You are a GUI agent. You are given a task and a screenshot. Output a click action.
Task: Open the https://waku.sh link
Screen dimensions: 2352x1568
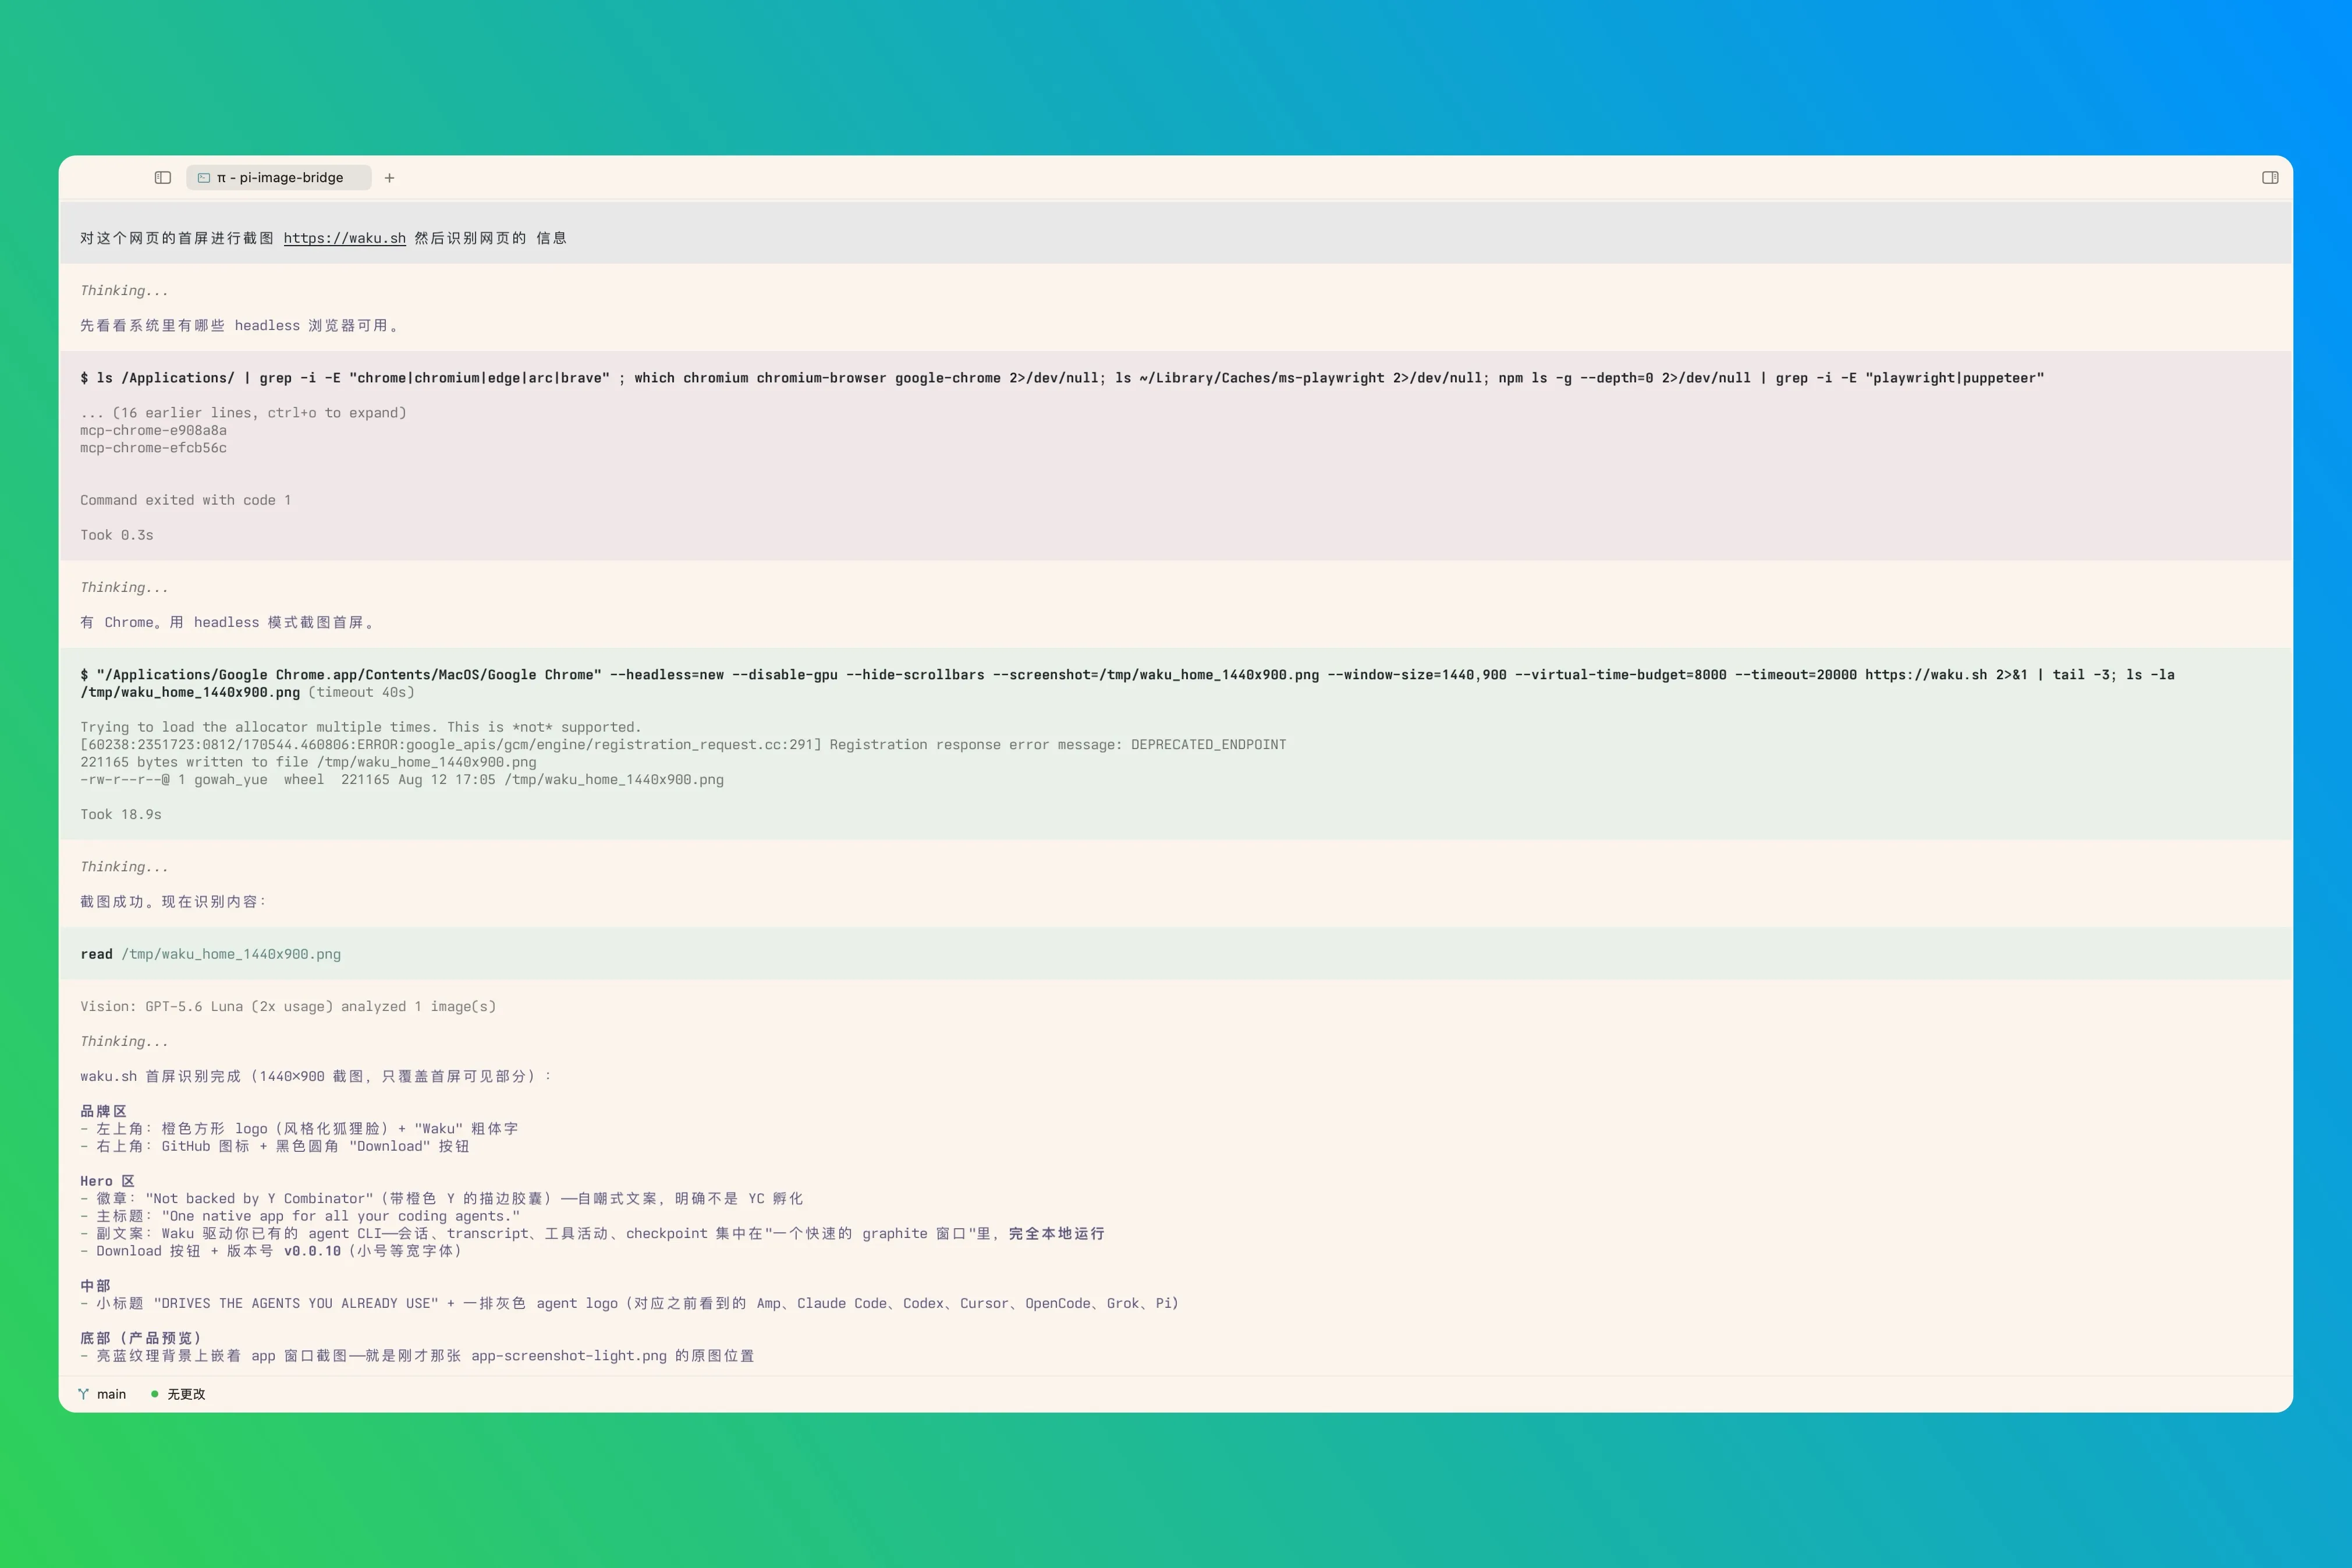[345, 238]
